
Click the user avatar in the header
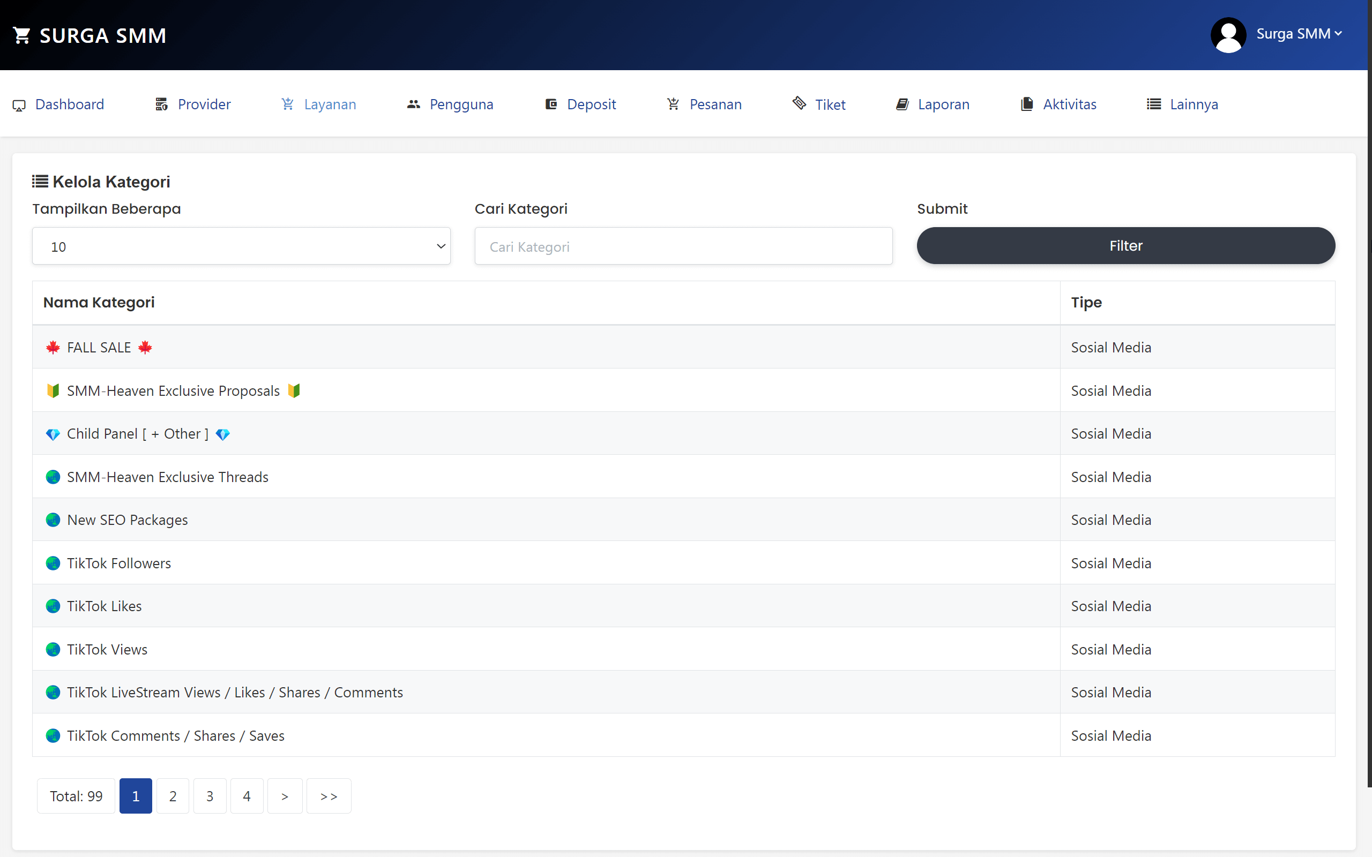pyautogui.click(x=1228, y=35)
